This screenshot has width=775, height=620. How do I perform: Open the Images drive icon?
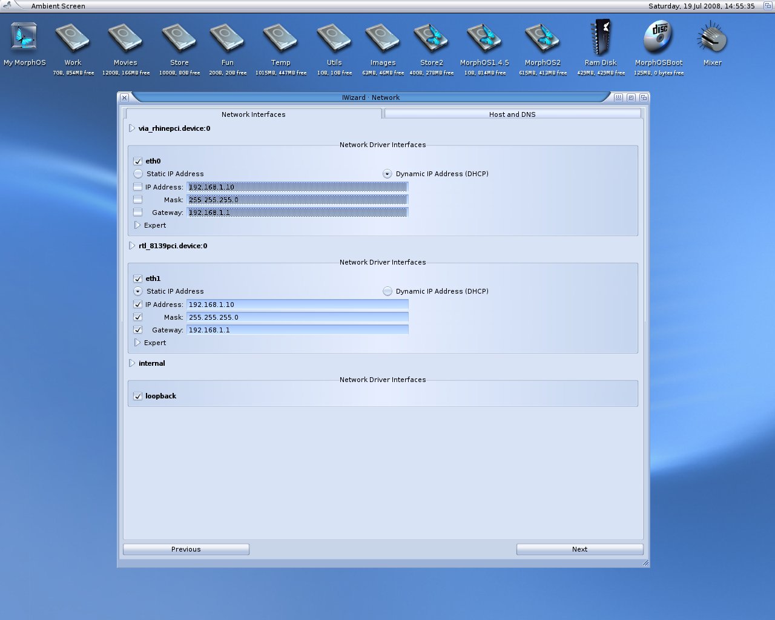383,38
